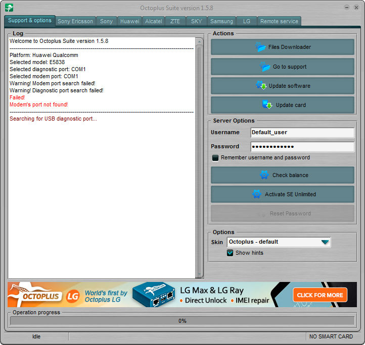The width and height of the screenshot is (365, 345).
Task: Click "Searching for USB diagnostic port..." log line
Action: 53,119
